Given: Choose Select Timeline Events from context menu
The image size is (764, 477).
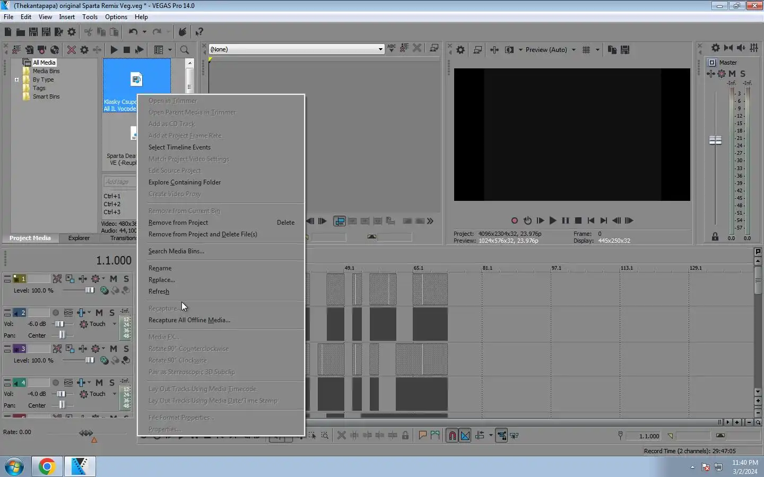Looking at the screenshot, I should [179, 147].
